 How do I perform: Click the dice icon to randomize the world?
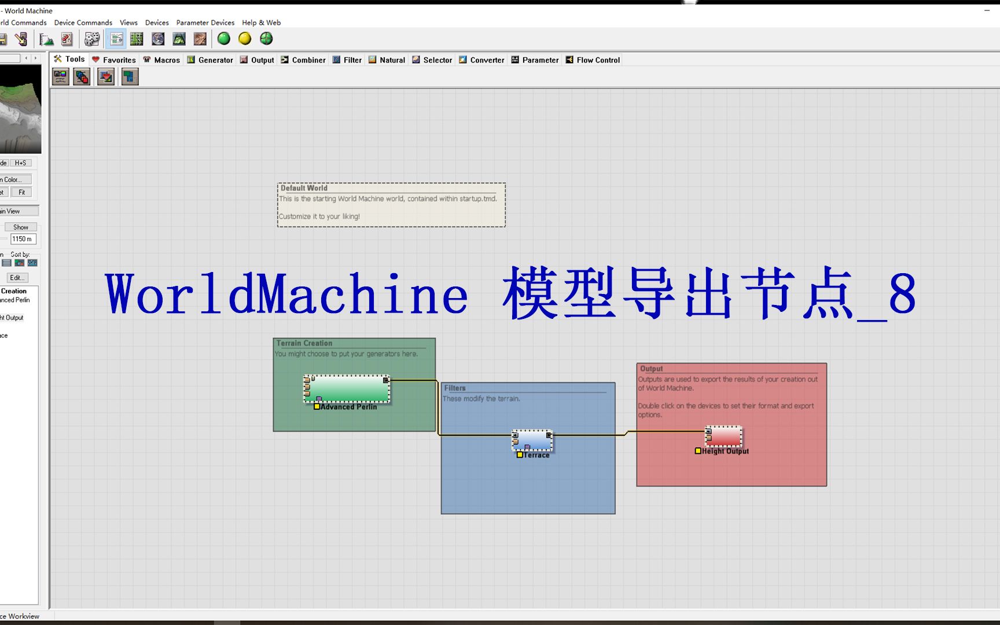point(91,39)
